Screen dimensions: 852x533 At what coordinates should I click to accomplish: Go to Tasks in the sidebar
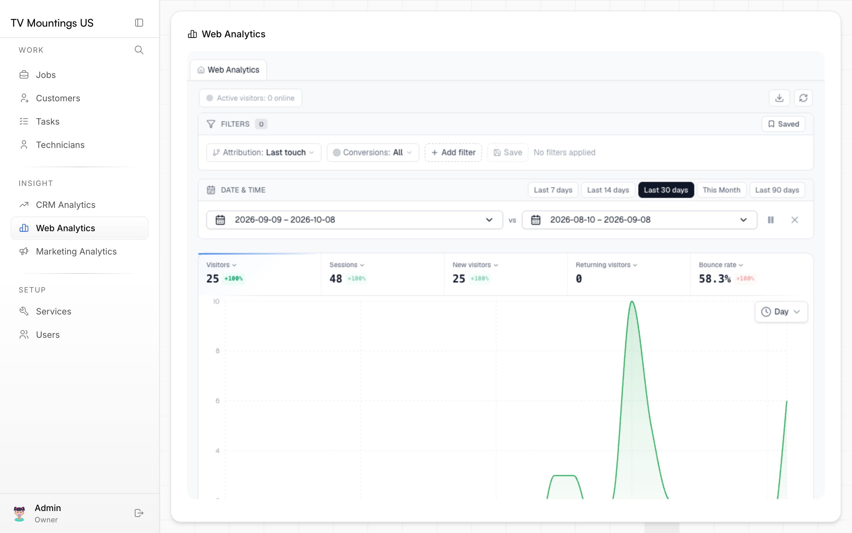(x=80, y=122)
